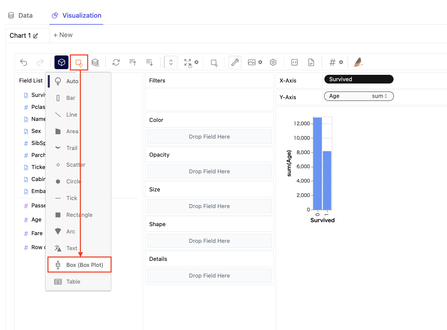Click the empty Filters drop area
The height and width of the screenshot is (330, 447).
point(209,99)
